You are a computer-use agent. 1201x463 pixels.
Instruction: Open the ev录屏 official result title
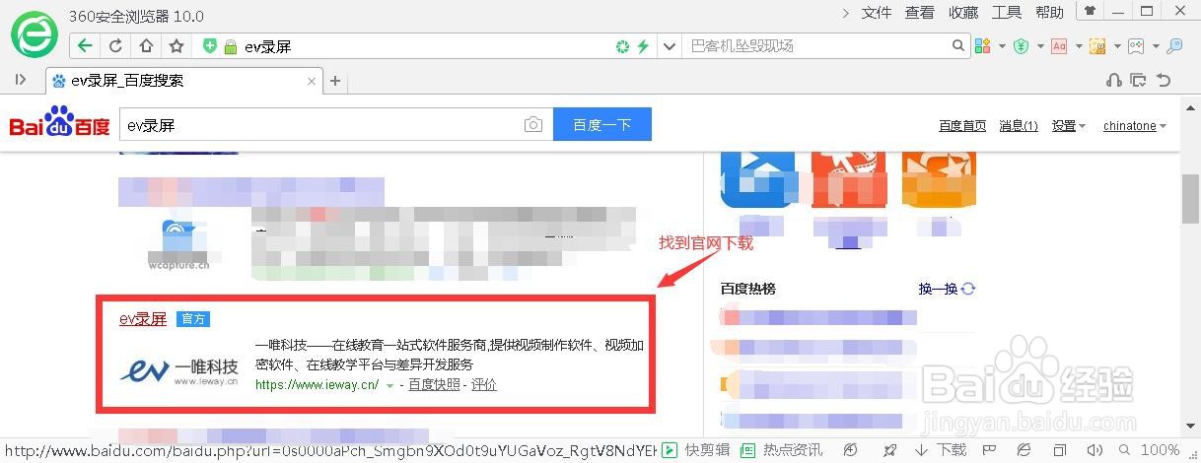pos(143,318)
